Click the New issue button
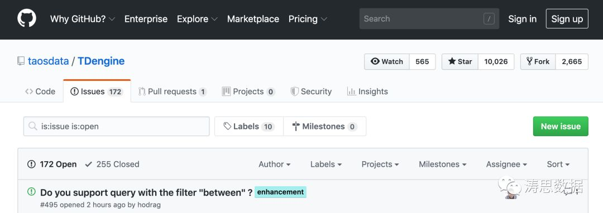Viewport: 603px width, 213px height. (561, 126)
